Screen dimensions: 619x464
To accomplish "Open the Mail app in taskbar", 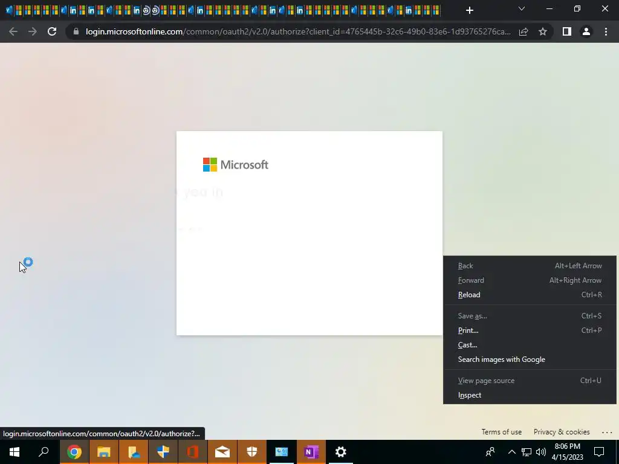I will [x=222, y=452].
